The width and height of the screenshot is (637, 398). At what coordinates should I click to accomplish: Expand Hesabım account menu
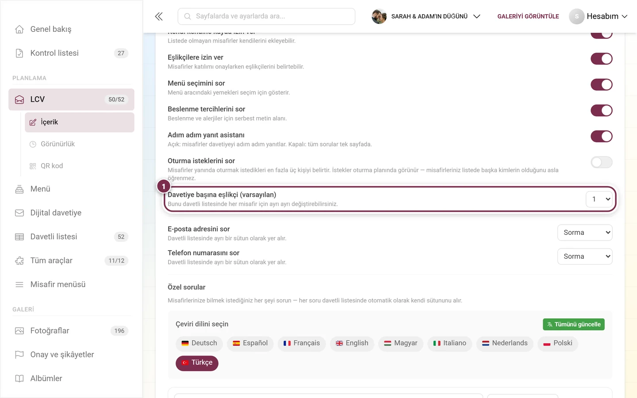[599, 16]
